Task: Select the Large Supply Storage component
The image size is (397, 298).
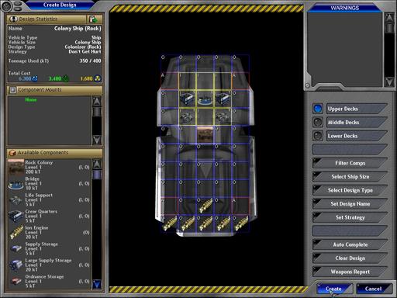Action: click(x=49, y=265)
